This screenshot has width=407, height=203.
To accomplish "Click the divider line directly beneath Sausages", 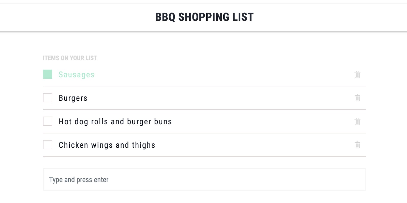I will pos(204,86).
